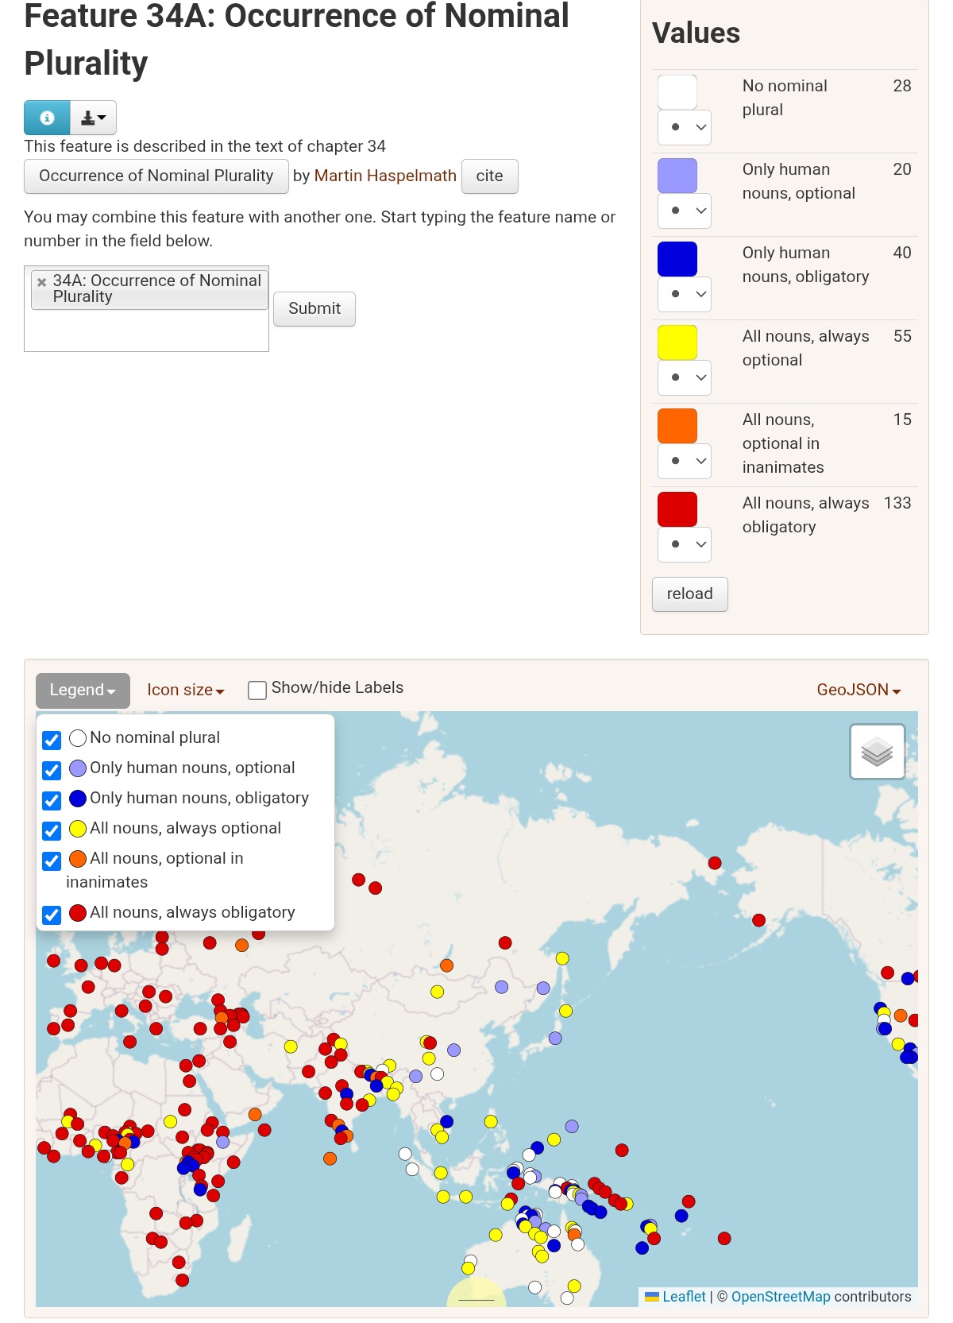This screenshot has width=953, height=1323.
Task: Open icon dropdown for No nominal plural value
Action: (x=685, y=127)
